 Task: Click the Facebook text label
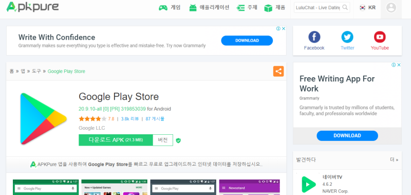point(314,48)
